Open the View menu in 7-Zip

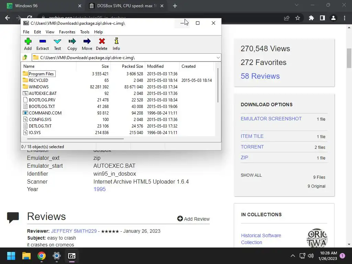coord(50,32)
